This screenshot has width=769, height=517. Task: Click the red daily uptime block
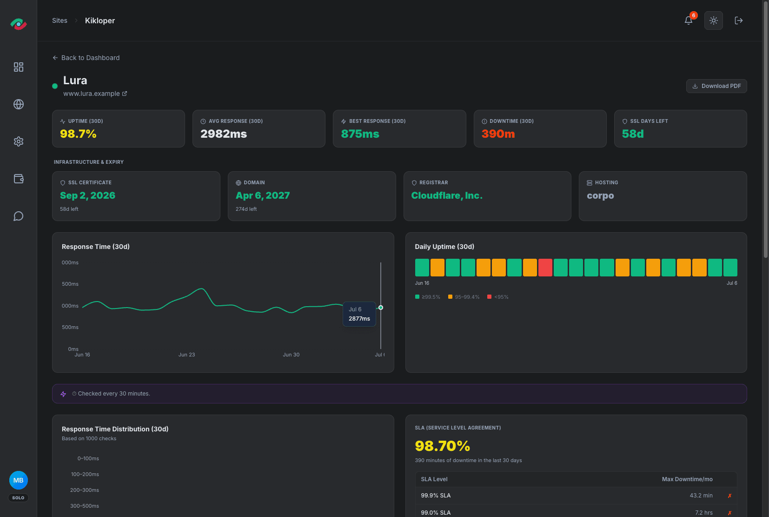(x=545, y=268)
